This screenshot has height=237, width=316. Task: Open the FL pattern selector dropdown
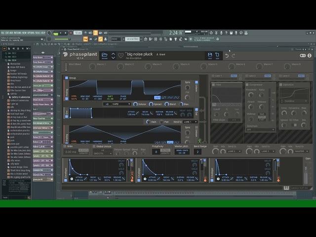[132, 39]
